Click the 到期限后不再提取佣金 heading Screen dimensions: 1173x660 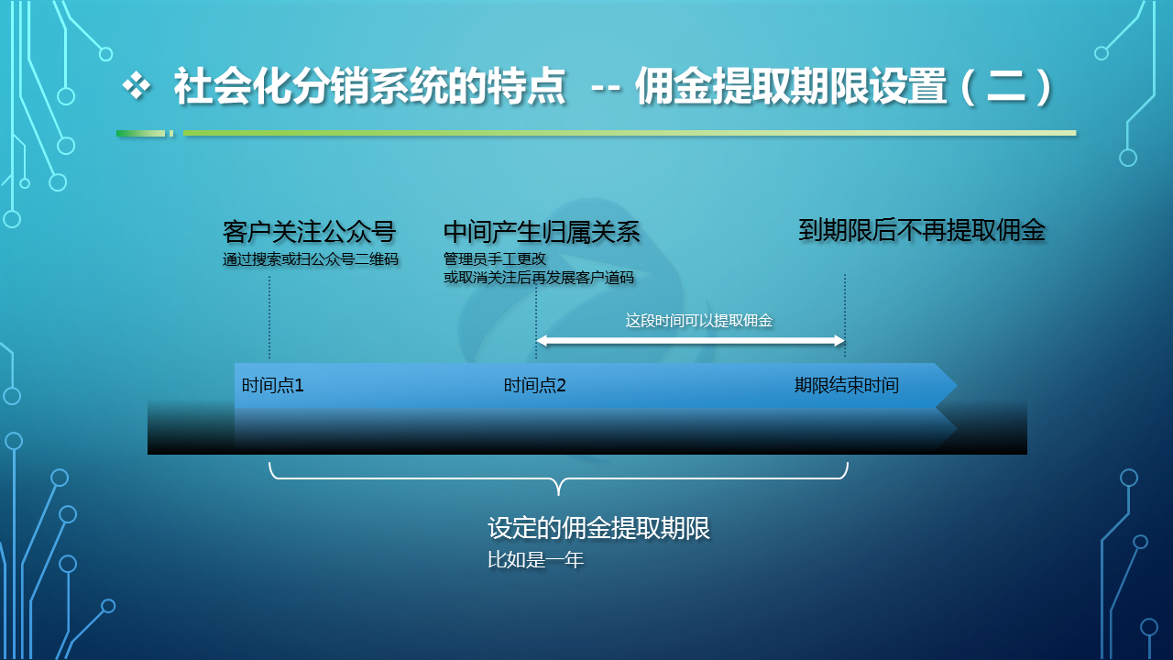[x=922, y=230]
